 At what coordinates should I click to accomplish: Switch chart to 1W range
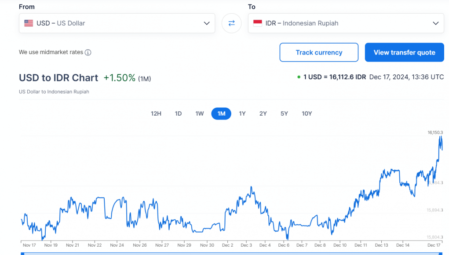click(200, 113)
